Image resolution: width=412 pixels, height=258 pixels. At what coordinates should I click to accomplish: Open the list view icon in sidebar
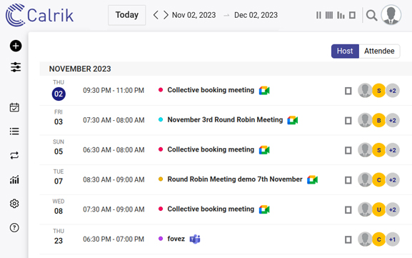pos(14,131)
